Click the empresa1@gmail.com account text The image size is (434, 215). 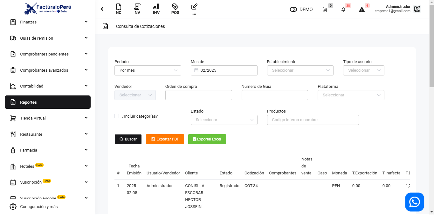click(x=392, y=11)
